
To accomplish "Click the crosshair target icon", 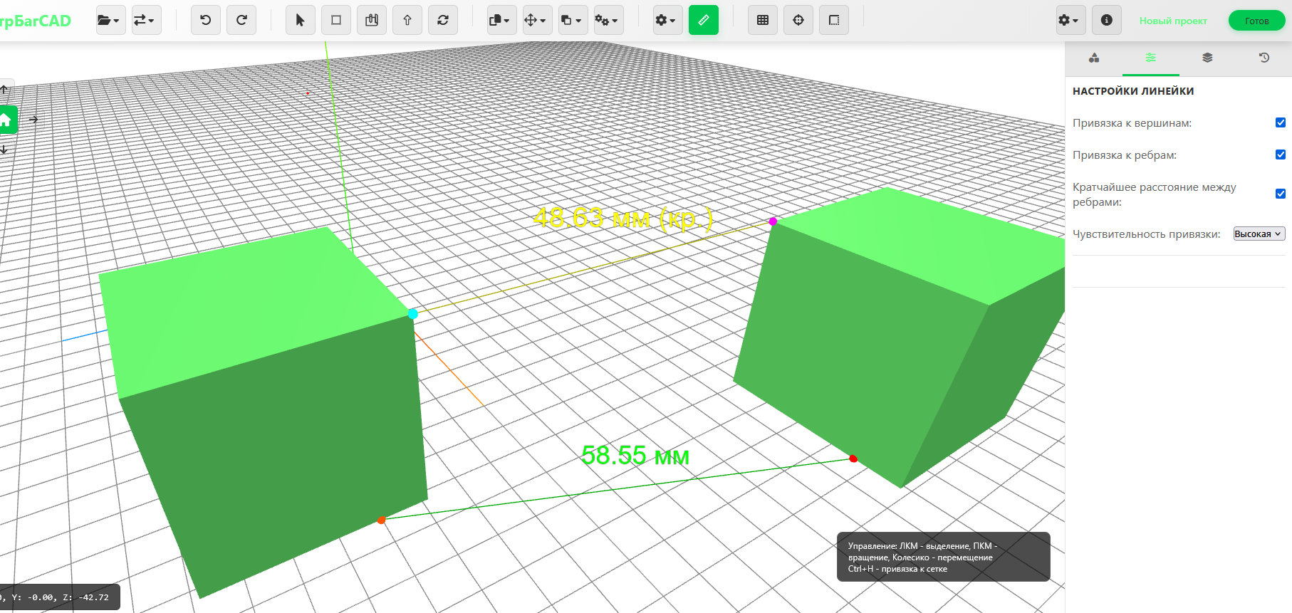I will click(798, 20).
